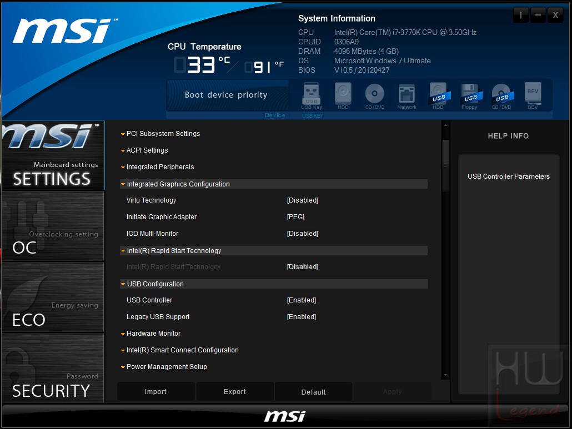Select the CD/DVD boot device icon

(x=375, y=96)
